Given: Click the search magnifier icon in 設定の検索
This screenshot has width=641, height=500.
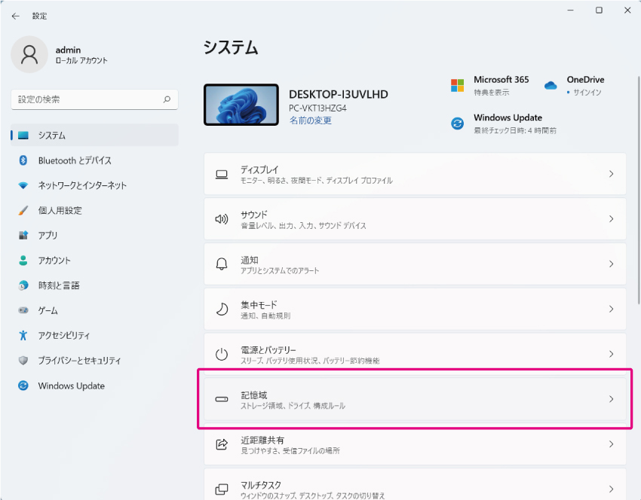Looking at the screenshot, I should point(167,99).
